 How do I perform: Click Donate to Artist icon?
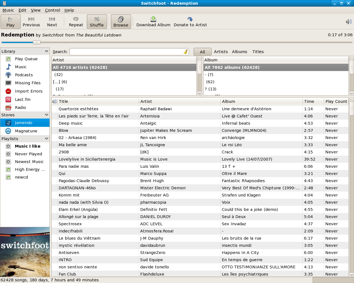(x=190, y=19)
